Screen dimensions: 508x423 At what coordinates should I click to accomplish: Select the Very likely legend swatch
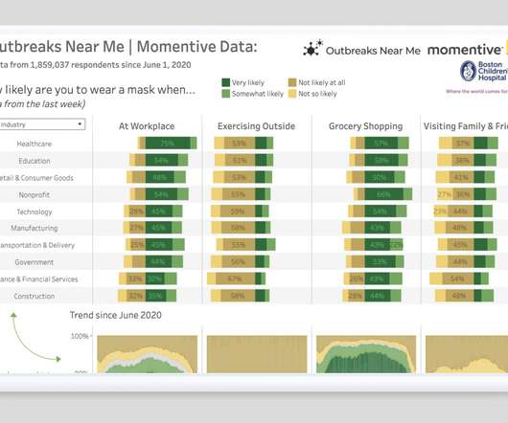point(226,82)
